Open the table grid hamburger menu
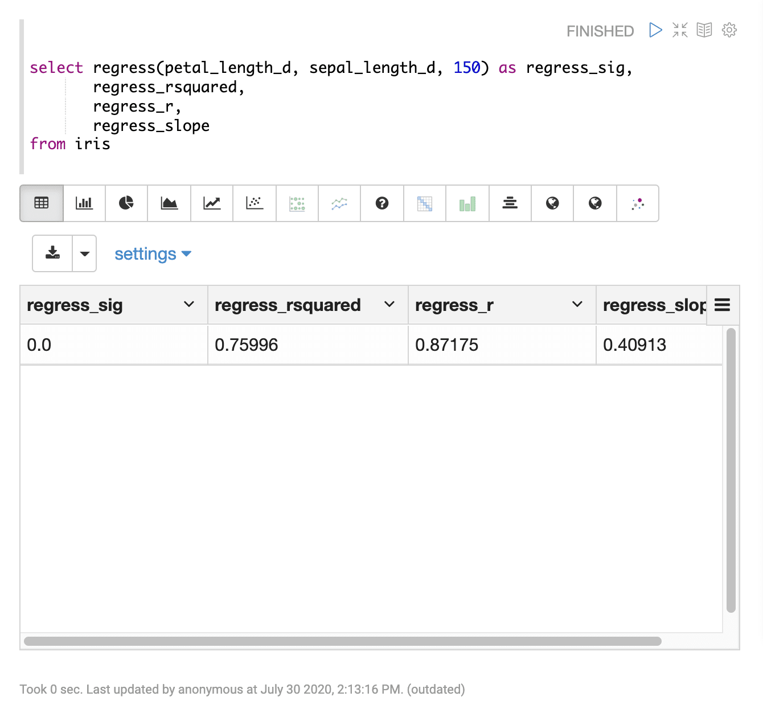Viewport: 763px width, 713px height. coord(722,305)
